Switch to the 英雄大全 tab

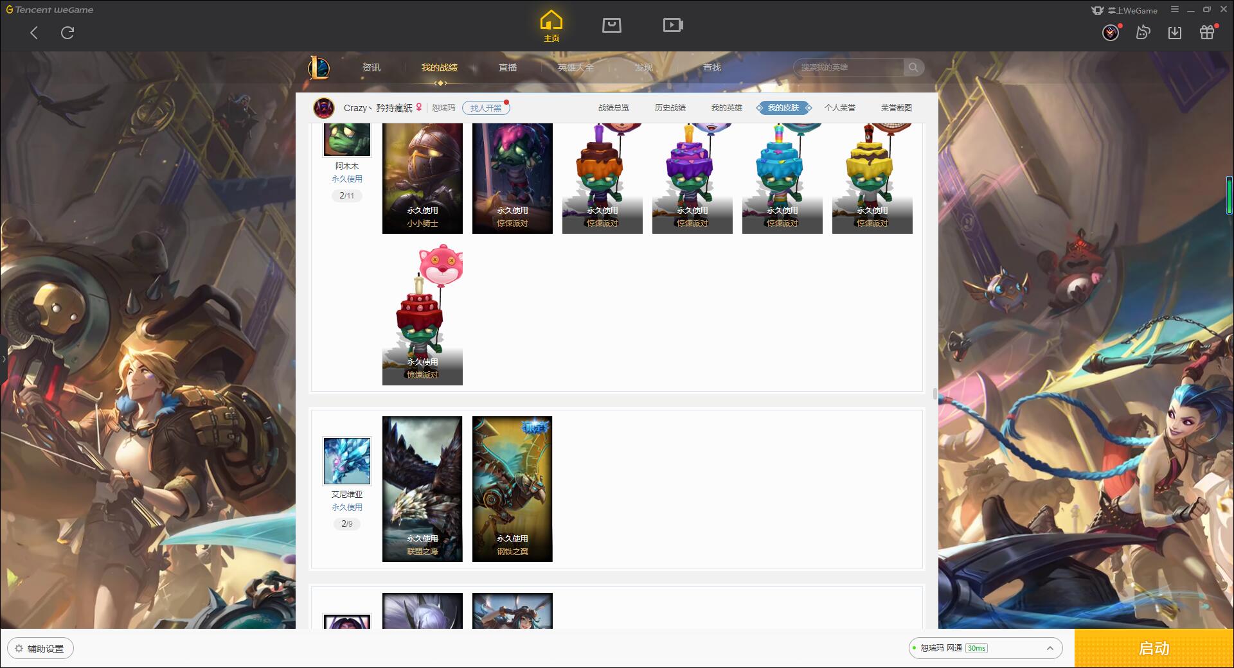click(576, 67)
